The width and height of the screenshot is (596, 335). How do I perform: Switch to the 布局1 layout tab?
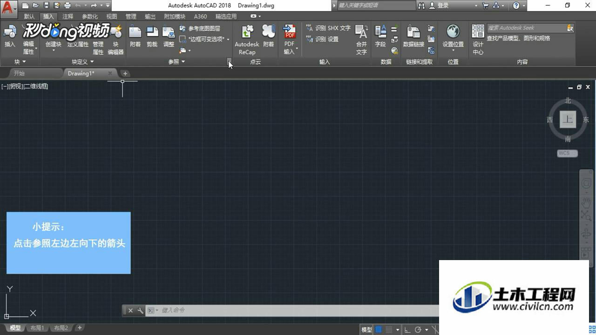[x=37, y=328]
